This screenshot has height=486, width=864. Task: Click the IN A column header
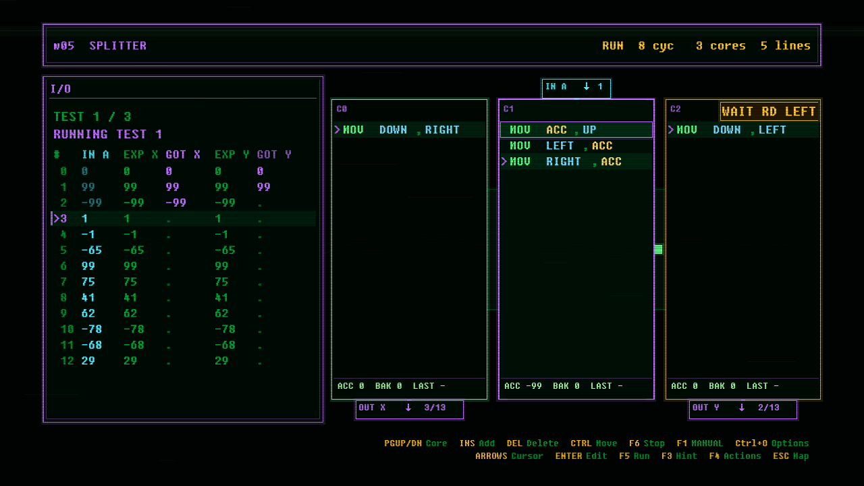tap(95, 155)
